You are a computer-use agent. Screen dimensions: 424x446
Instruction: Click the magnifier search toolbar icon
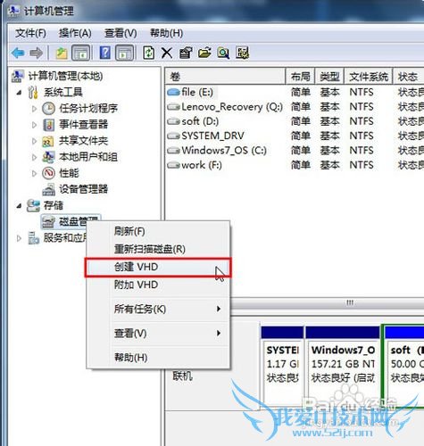(x=223, y=53)
